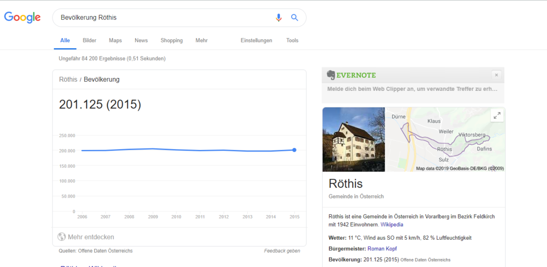Click the Google logo
The width and height of the screenshot is (547, 267).
[22, 17]
